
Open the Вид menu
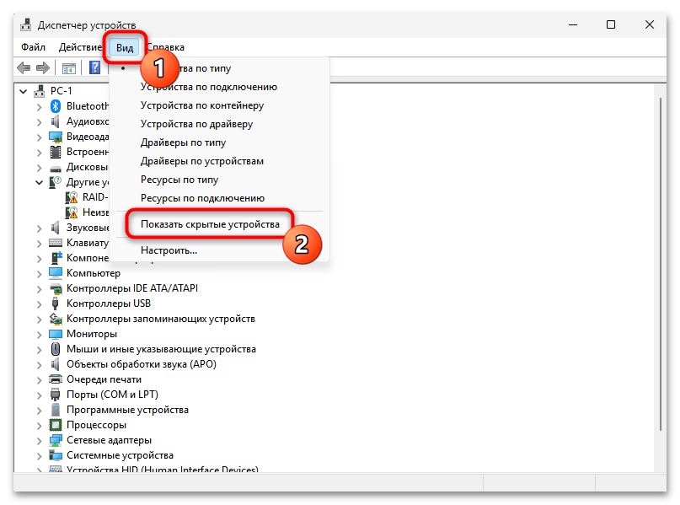tap(125, 47)
